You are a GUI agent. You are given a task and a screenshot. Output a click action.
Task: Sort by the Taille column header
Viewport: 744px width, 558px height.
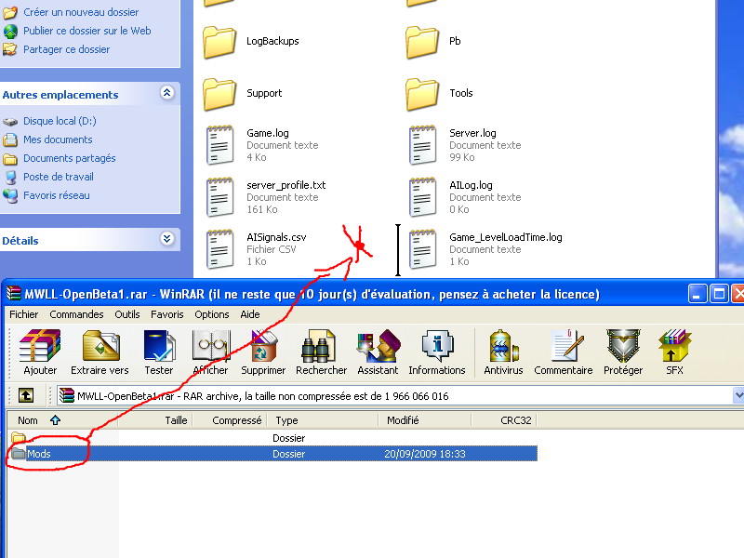(x=154, y=420)
